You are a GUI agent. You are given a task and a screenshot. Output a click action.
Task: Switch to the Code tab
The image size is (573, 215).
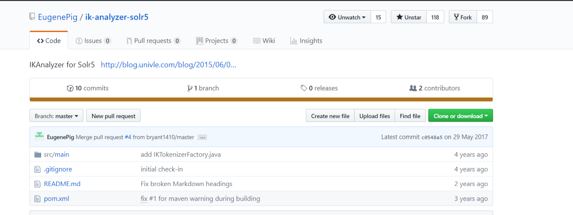click(49, 40)
